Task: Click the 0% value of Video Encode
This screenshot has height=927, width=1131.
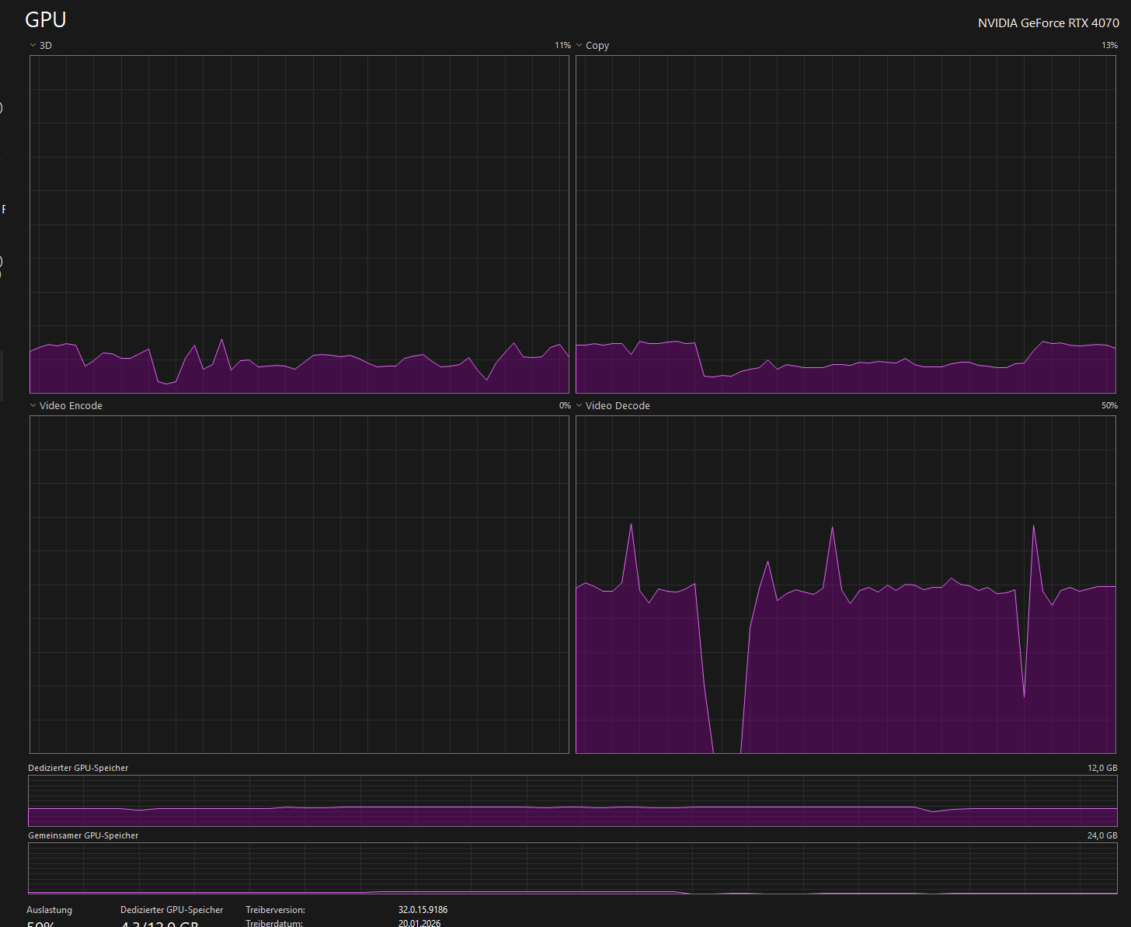Action: [x=565, y=406]
